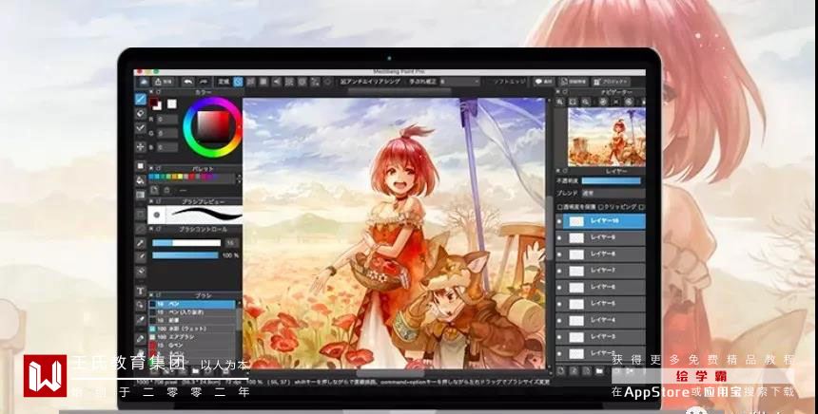Viewport: 818px width, 414px height.
Task: Open the 手ぶれ補正 correction dropdown
Action: 459,82
